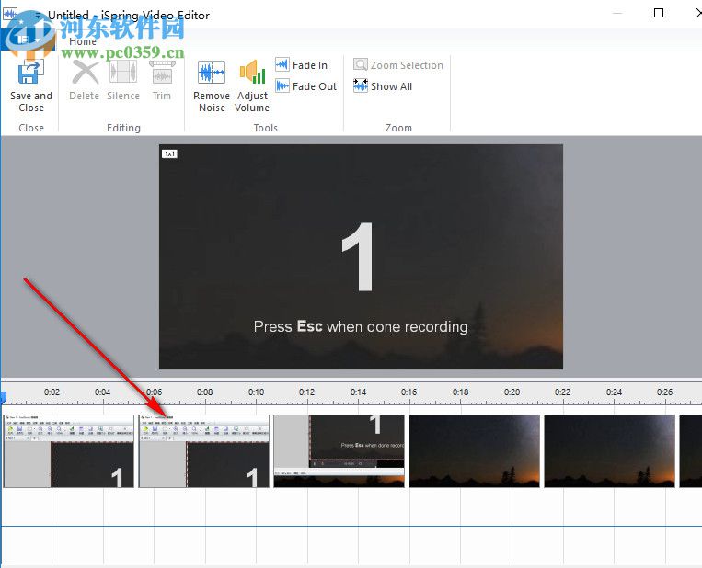
Task: Click the 0:20 mark on timeline ruler
Action: point(512,392)
